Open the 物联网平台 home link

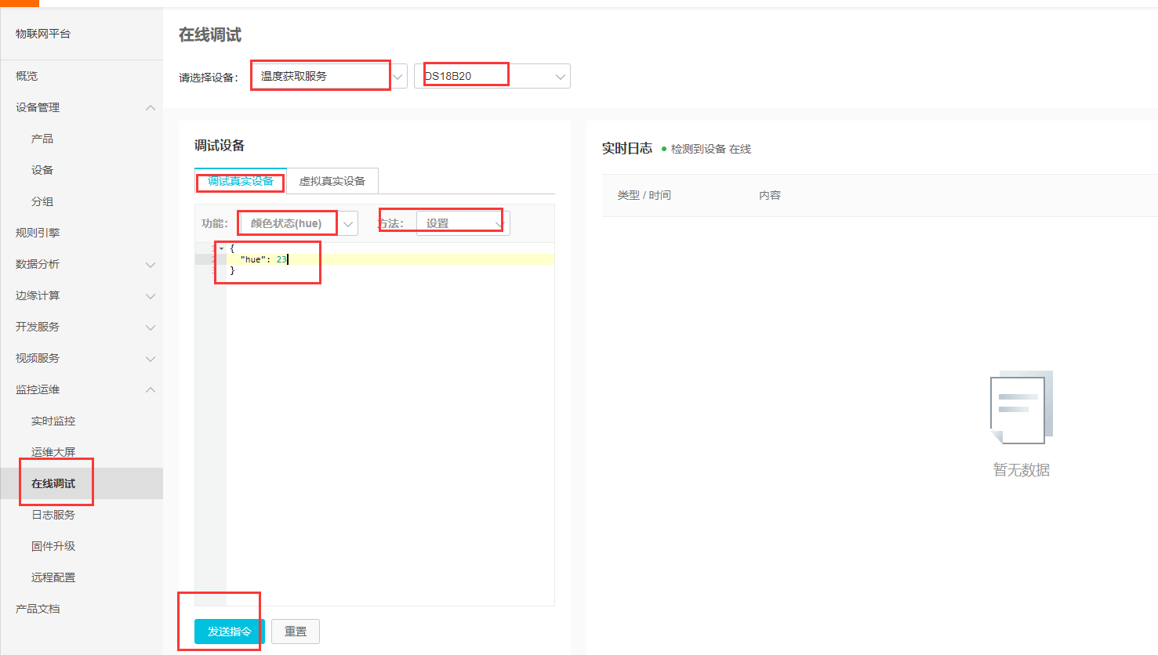(x=43, y=34)
